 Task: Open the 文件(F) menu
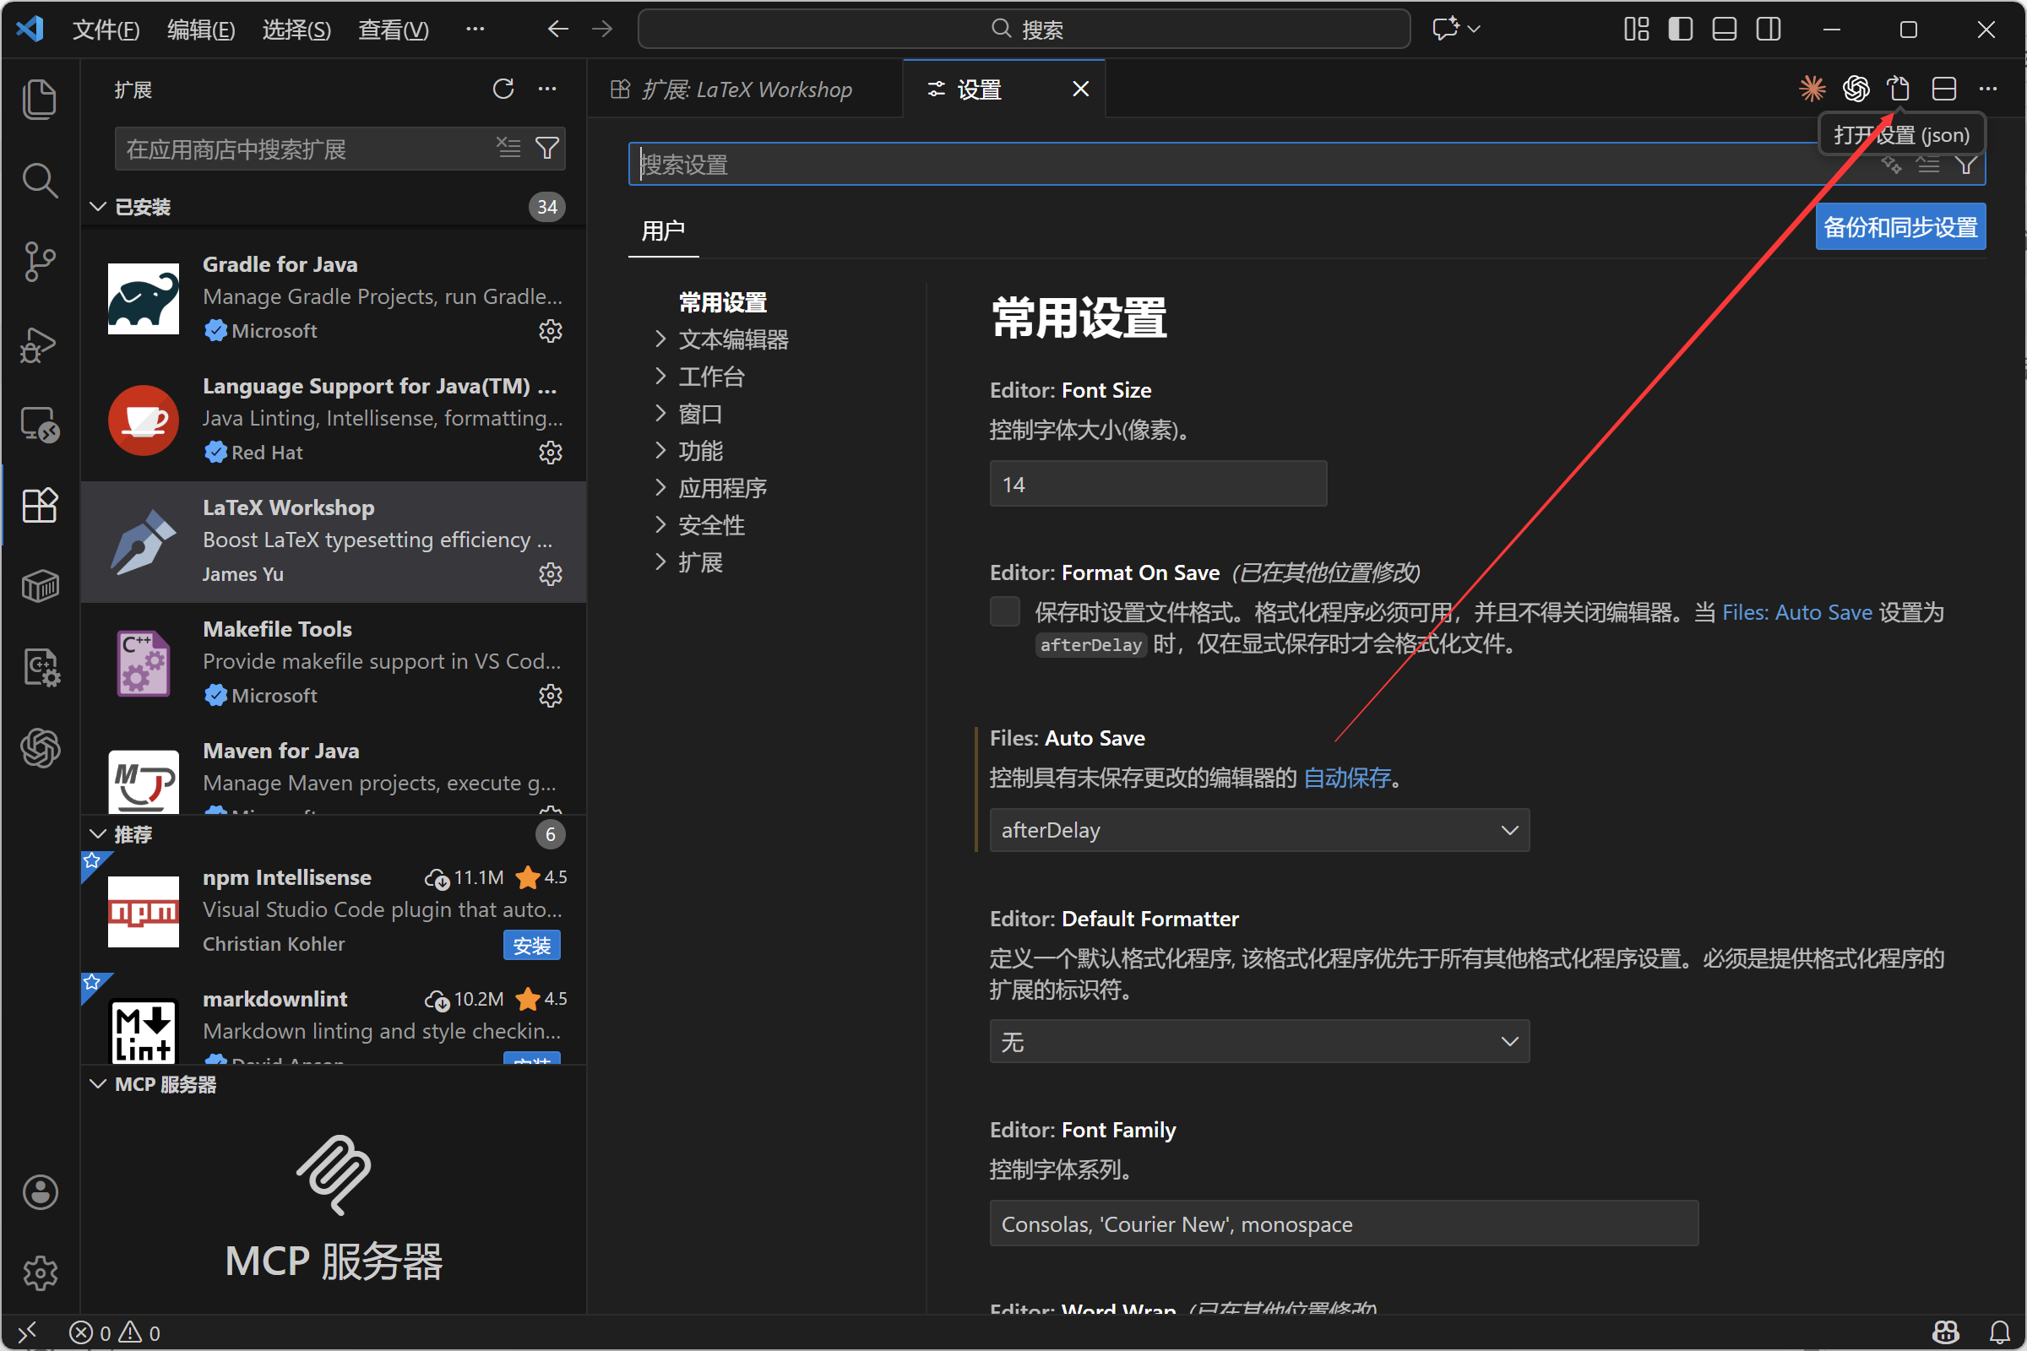[x=105, y=30]
